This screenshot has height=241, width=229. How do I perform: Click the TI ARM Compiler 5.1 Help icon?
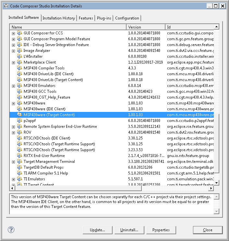(19, 173)
